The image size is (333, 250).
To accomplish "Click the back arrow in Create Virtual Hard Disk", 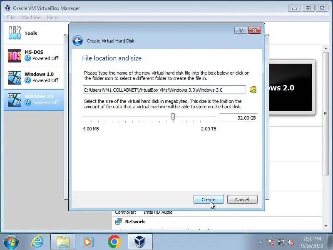I will click(x=77, y=40).
